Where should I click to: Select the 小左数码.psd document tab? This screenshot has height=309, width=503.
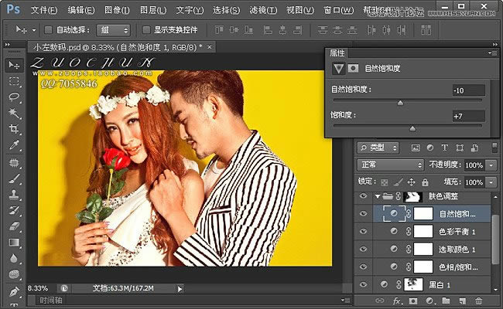click(118, 47)
